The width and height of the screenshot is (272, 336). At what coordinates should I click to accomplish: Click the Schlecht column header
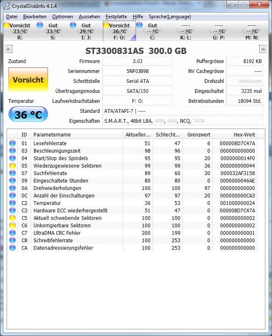click(x=168, y=134)
